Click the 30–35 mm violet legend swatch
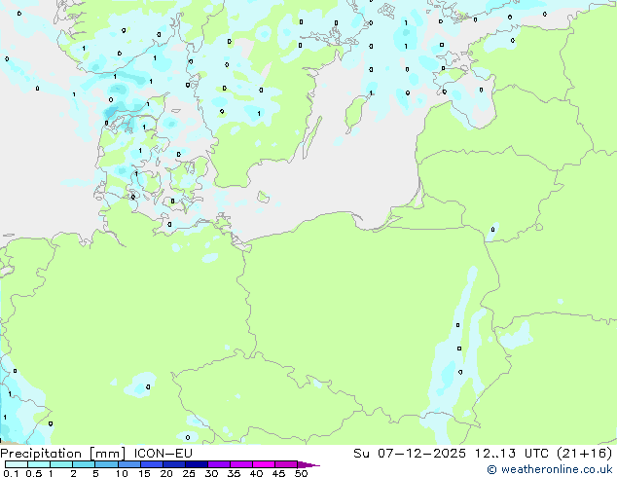The image size is (617, 477). click(x=218, y=464)
